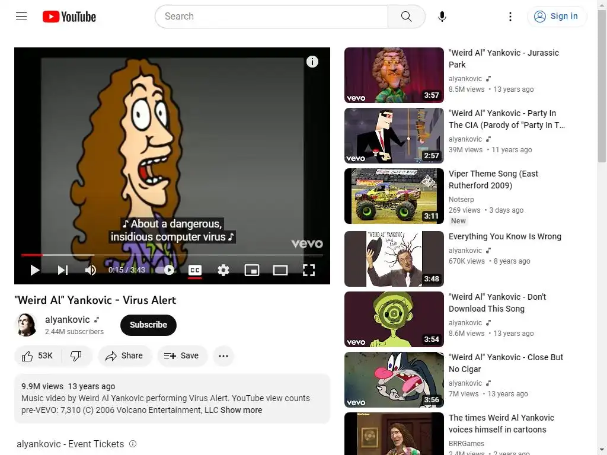Switch to theater mode
Viewport: 607px width, 455px height.
280,270
